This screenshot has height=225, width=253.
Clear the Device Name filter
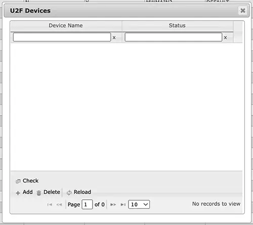click(x=114, y=38)
